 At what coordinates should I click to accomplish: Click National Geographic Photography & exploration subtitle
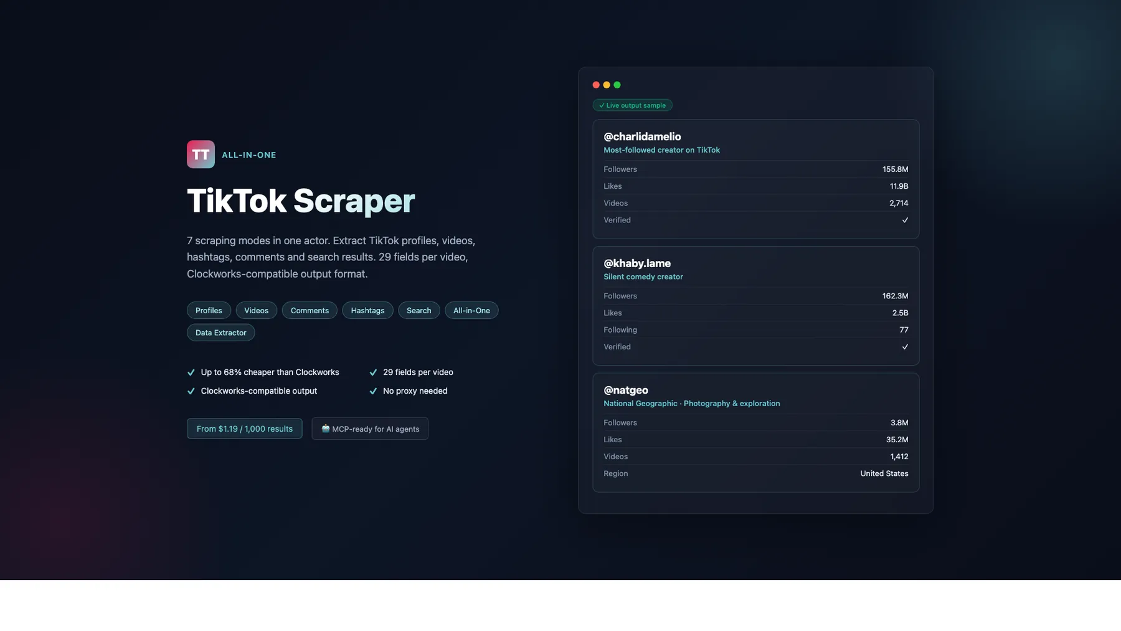[691, 404]
